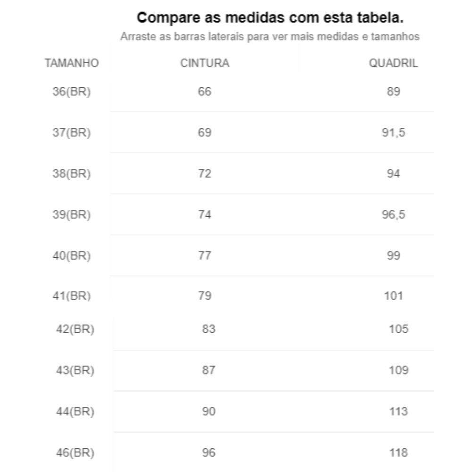Screen dimensions: 472x472
Task: Choose size 44(BR) in the table
Action: pos(75,412)
